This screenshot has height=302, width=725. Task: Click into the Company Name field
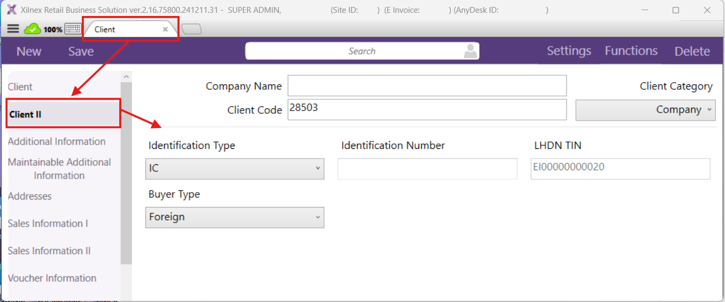(427, 86)
